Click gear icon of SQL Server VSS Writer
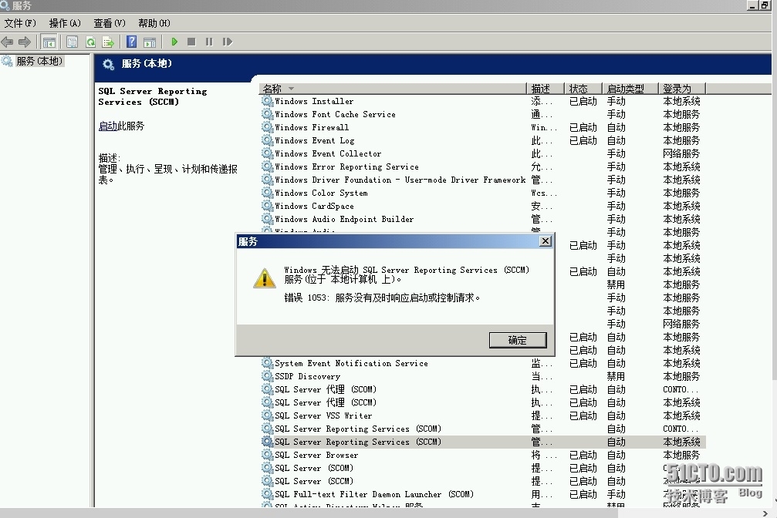The height and width of the screenshot is (518, 777). [x=268, y=415]
